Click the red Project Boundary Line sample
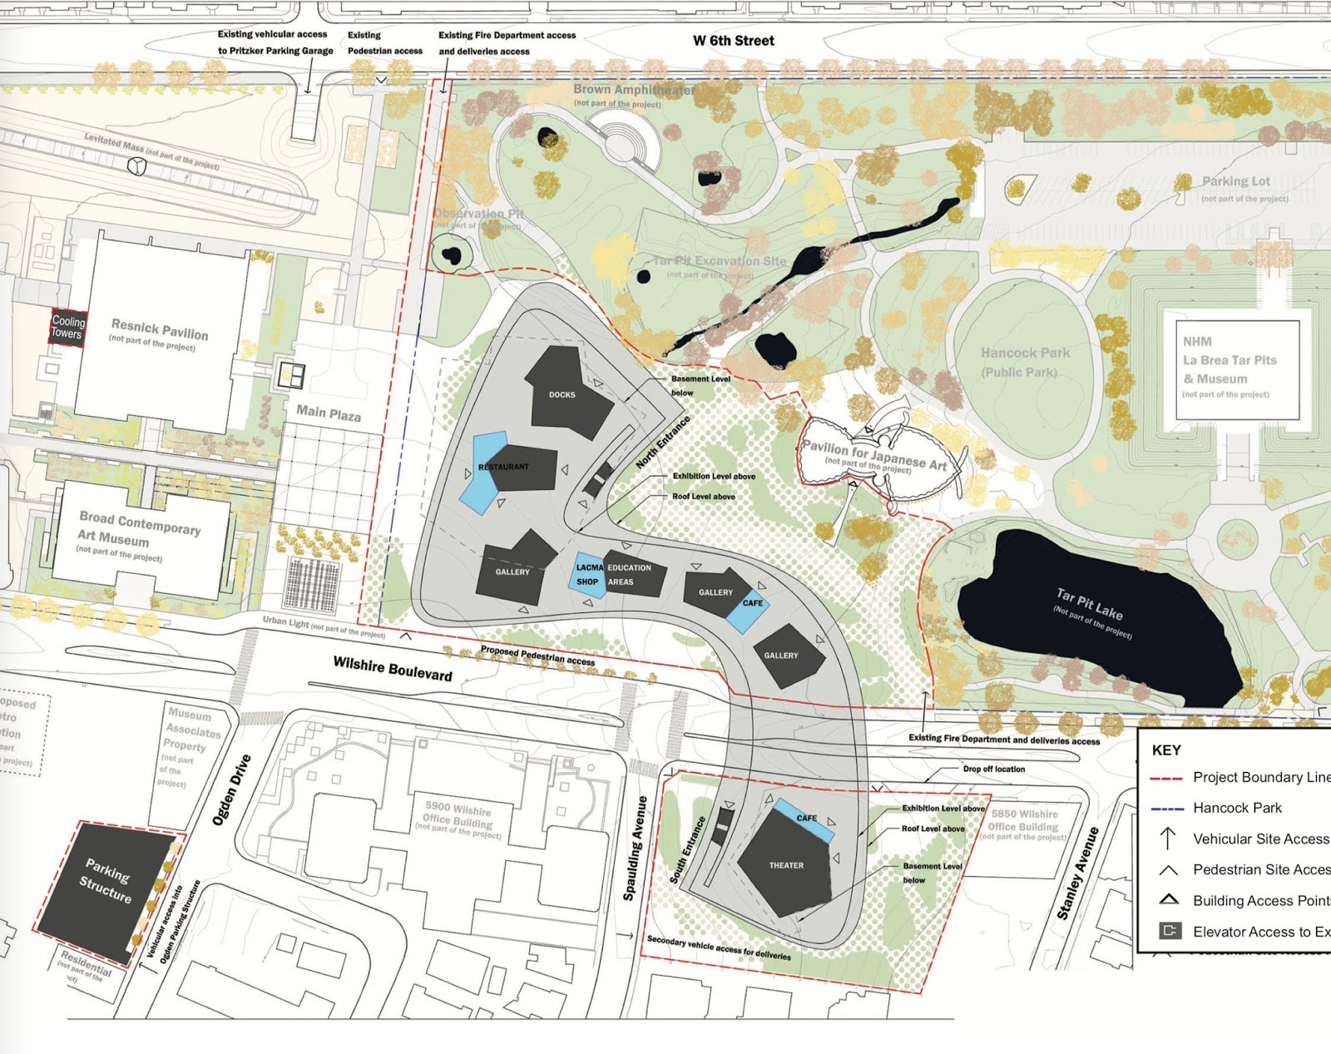This screenshot has width=1331, height=1054. (x=1165, y=778)
